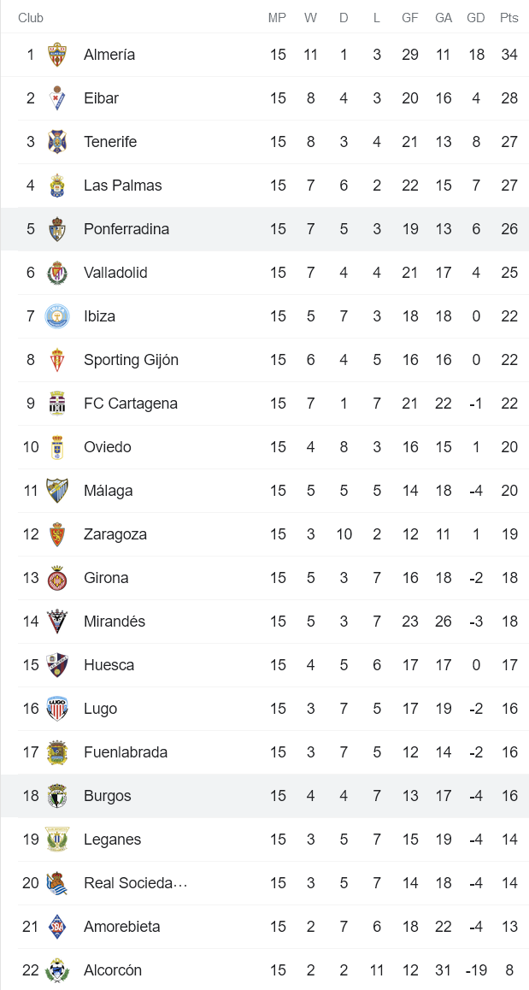Screen dimensions: 529x990
Task: Select the Zaragoza team logo
Action: 58,533
